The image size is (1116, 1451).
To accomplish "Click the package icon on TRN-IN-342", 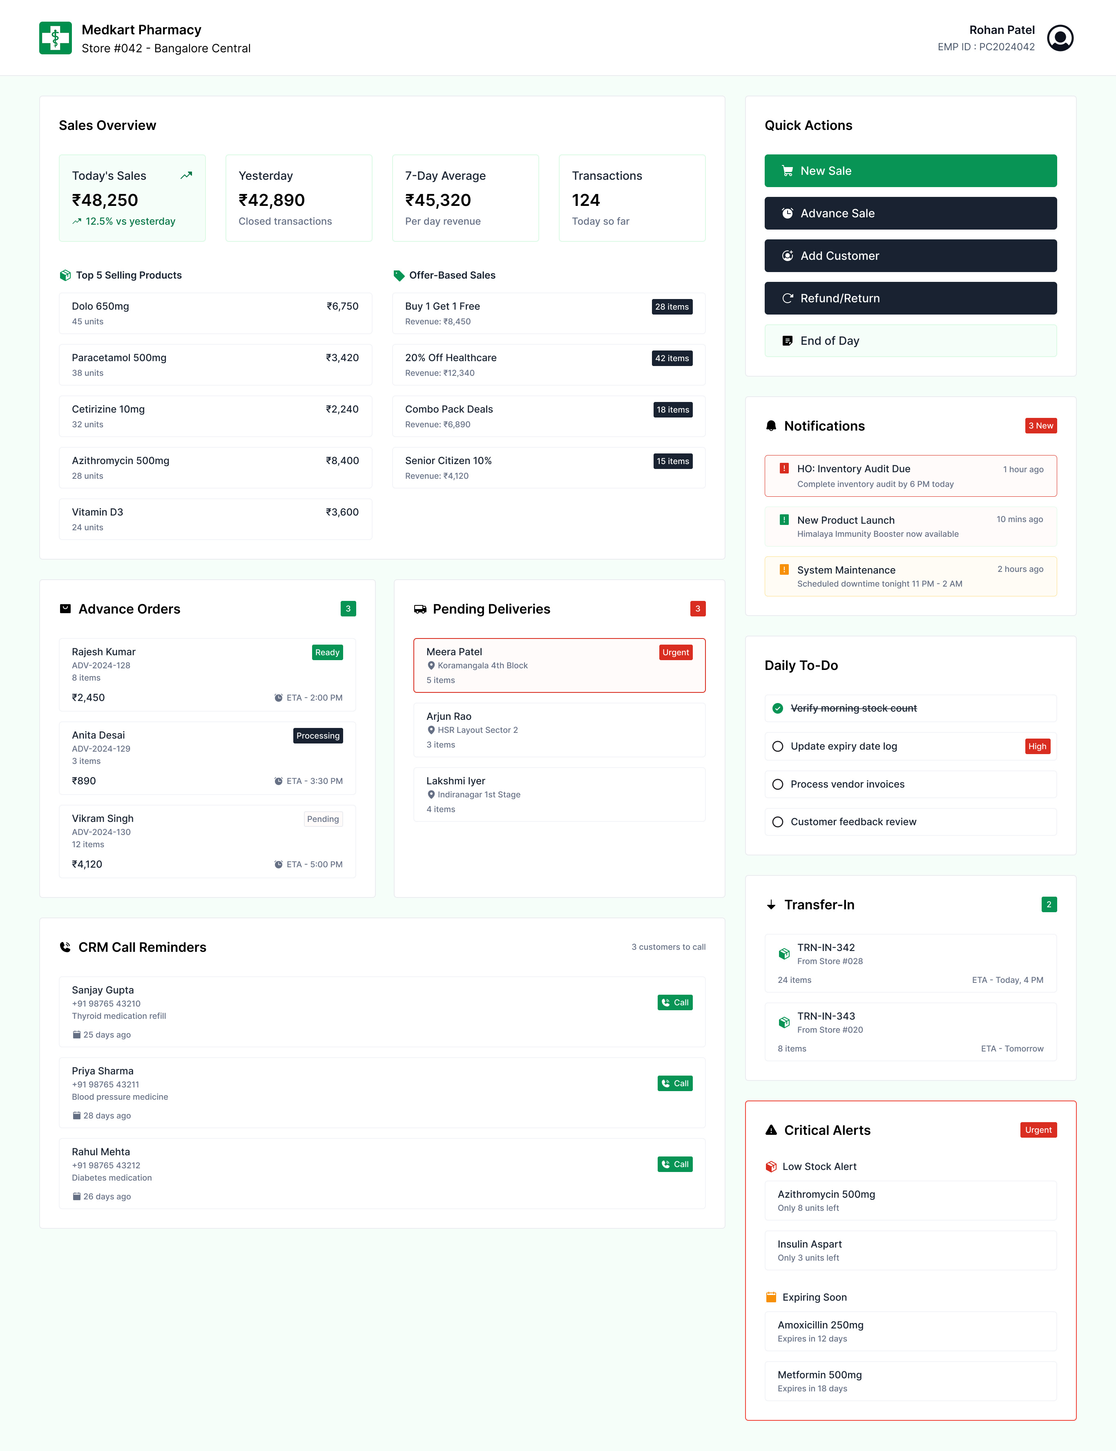I will click(784, 954).
